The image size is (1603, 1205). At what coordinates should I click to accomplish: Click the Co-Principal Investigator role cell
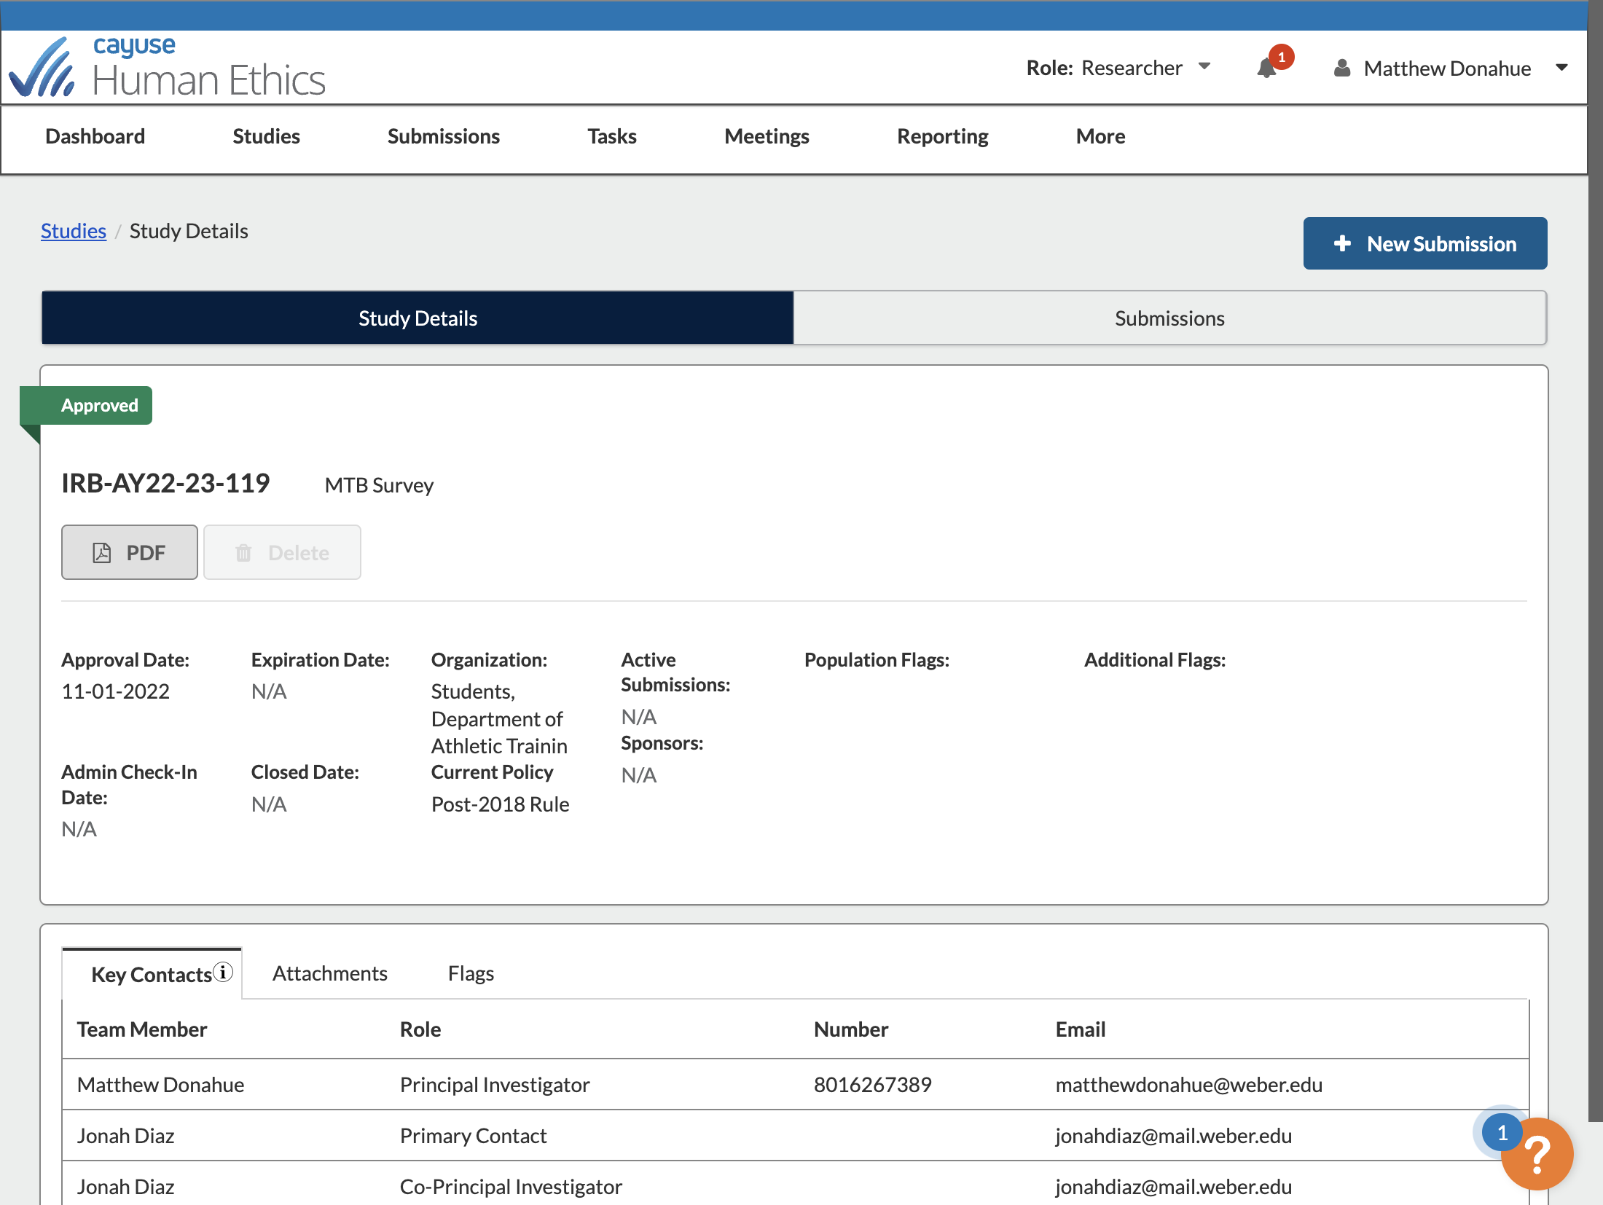511,1186
